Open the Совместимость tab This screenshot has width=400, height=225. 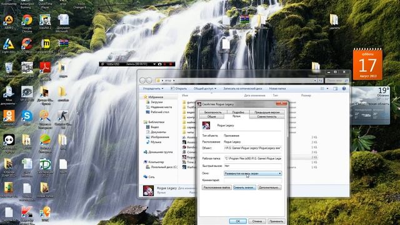coord(267,117)
